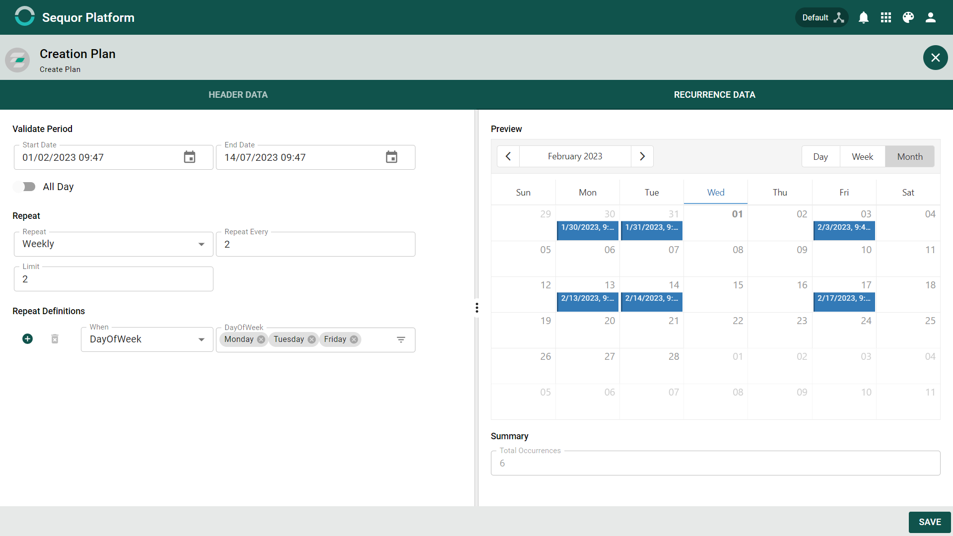Switch to the Header Data tab
953x536 pixels.
tap(238, 95)
